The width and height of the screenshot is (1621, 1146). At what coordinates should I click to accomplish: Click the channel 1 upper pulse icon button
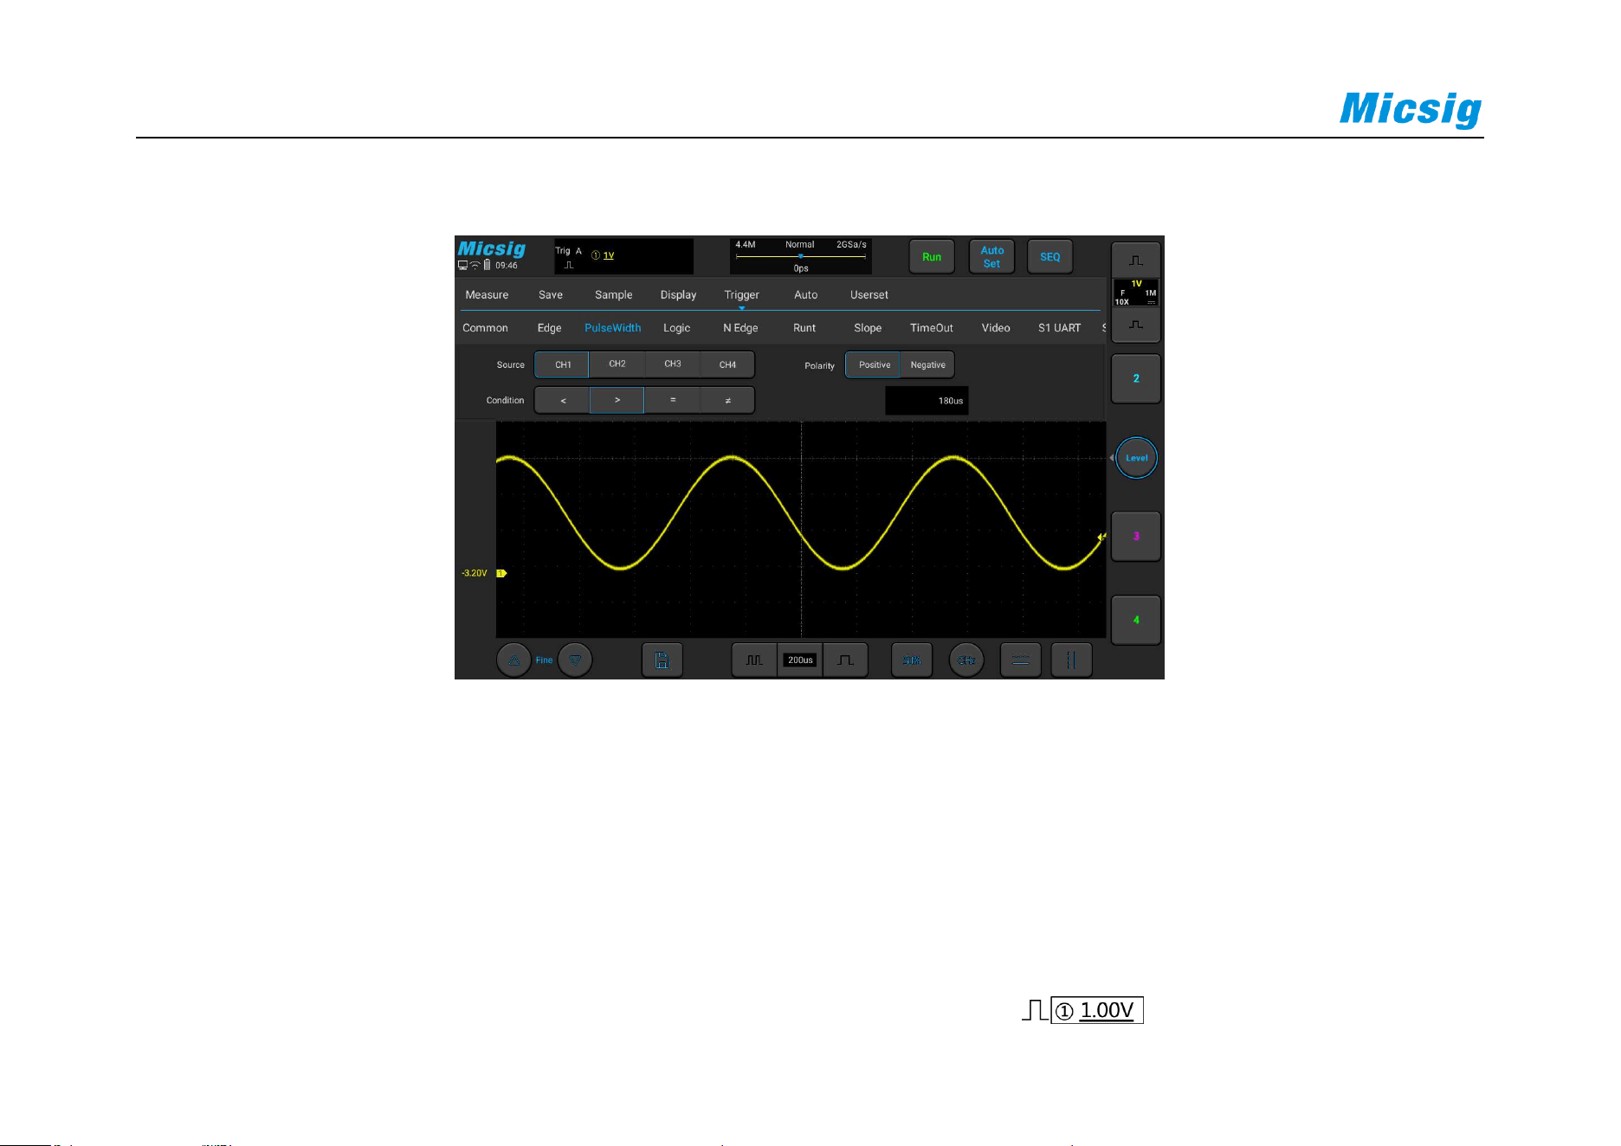tap(1136, 261)
